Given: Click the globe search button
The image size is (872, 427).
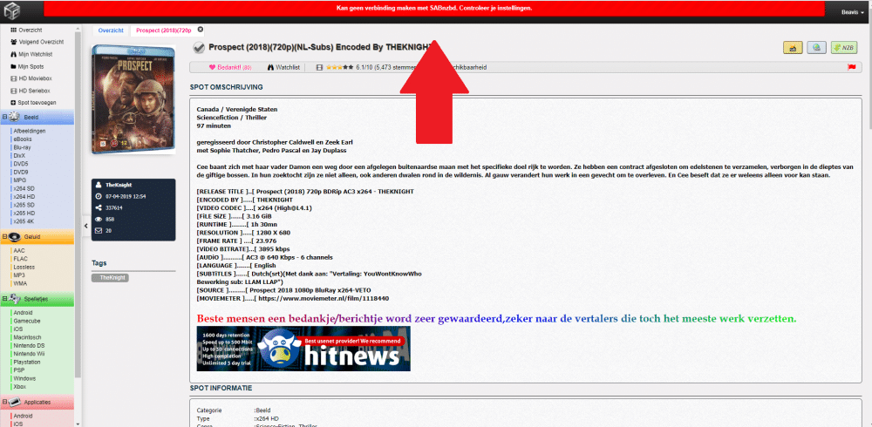Looking at the screenshot, I should (816, 49).
